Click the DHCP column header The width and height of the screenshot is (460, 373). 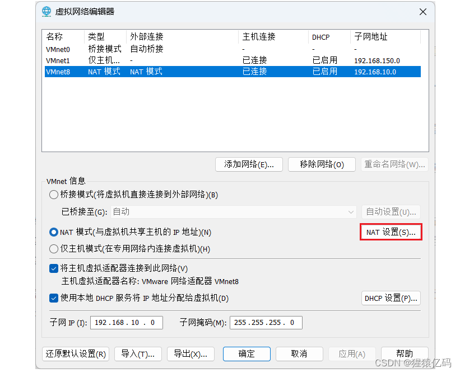pyautogui.click(x=329, y=37)
